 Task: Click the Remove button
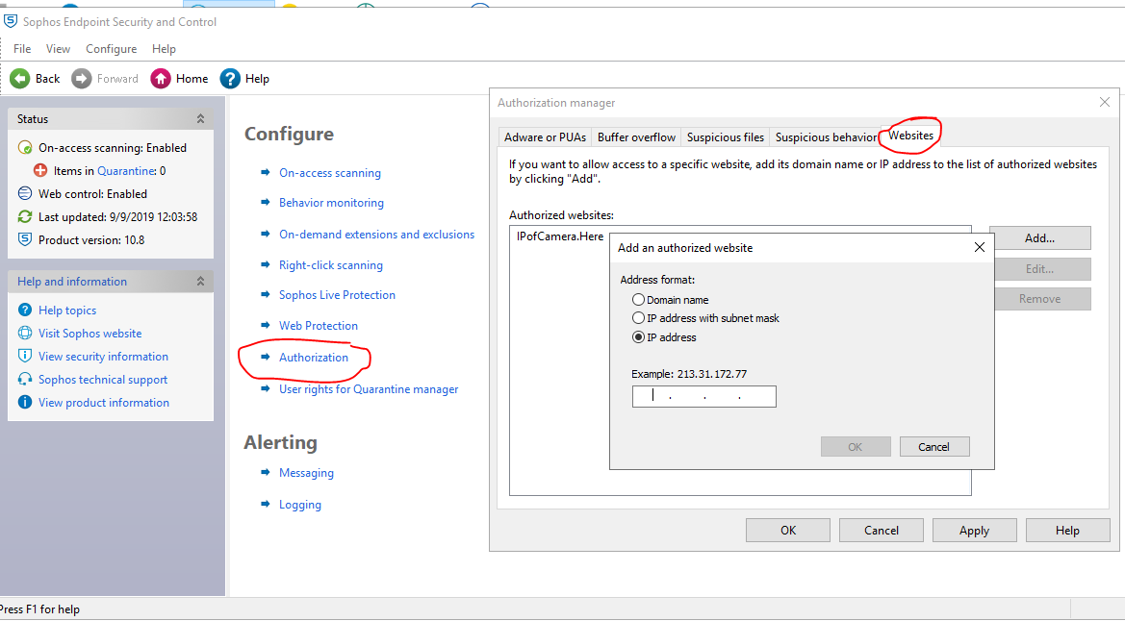[1039, 299]
